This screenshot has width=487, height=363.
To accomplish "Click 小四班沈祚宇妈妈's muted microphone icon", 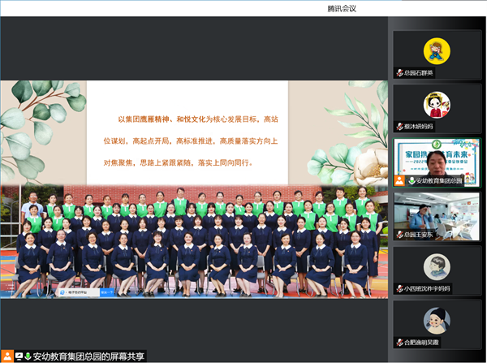I will 400,288.
